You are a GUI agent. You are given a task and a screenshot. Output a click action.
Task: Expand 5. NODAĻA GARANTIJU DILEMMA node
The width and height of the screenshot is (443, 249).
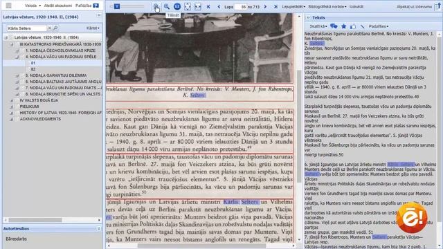[17, 75]
